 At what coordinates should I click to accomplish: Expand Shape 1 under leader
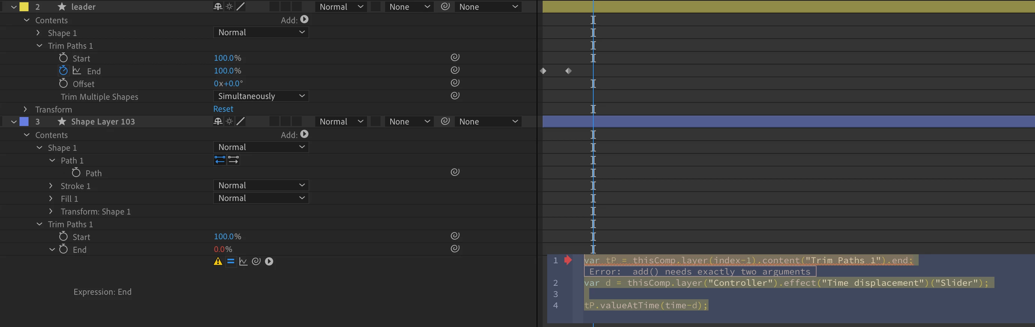38,33
